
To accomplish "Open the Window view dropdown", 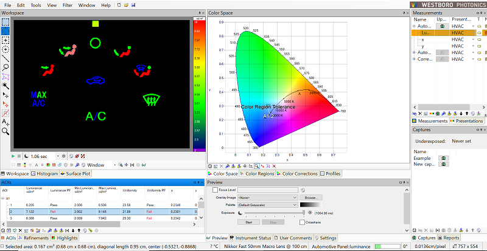I will click(x=115, y=165).
